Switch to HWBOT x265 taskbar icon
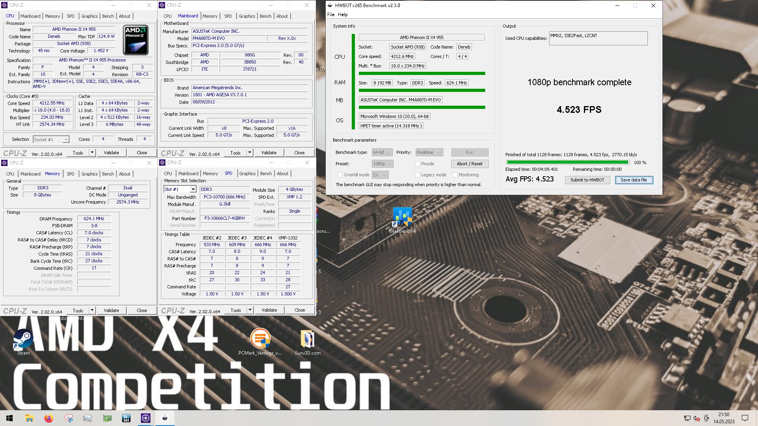The image size is (758, 426). click(165, 418)
